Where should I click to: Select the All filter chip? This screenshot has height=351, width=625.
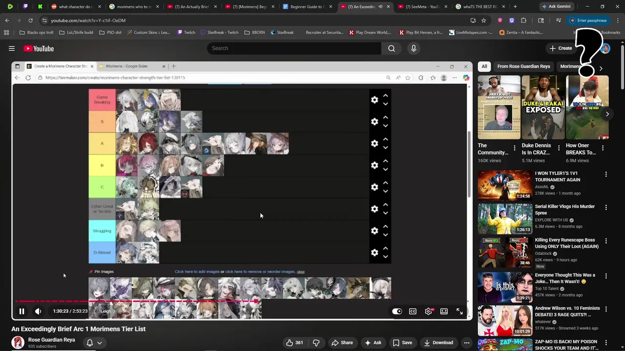tap(484, 66)
